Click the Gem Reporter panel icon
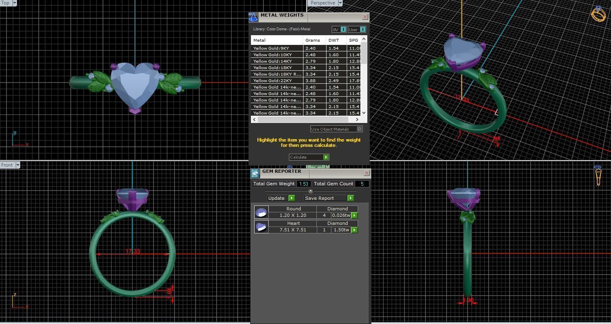 click(x=255, y=173)
